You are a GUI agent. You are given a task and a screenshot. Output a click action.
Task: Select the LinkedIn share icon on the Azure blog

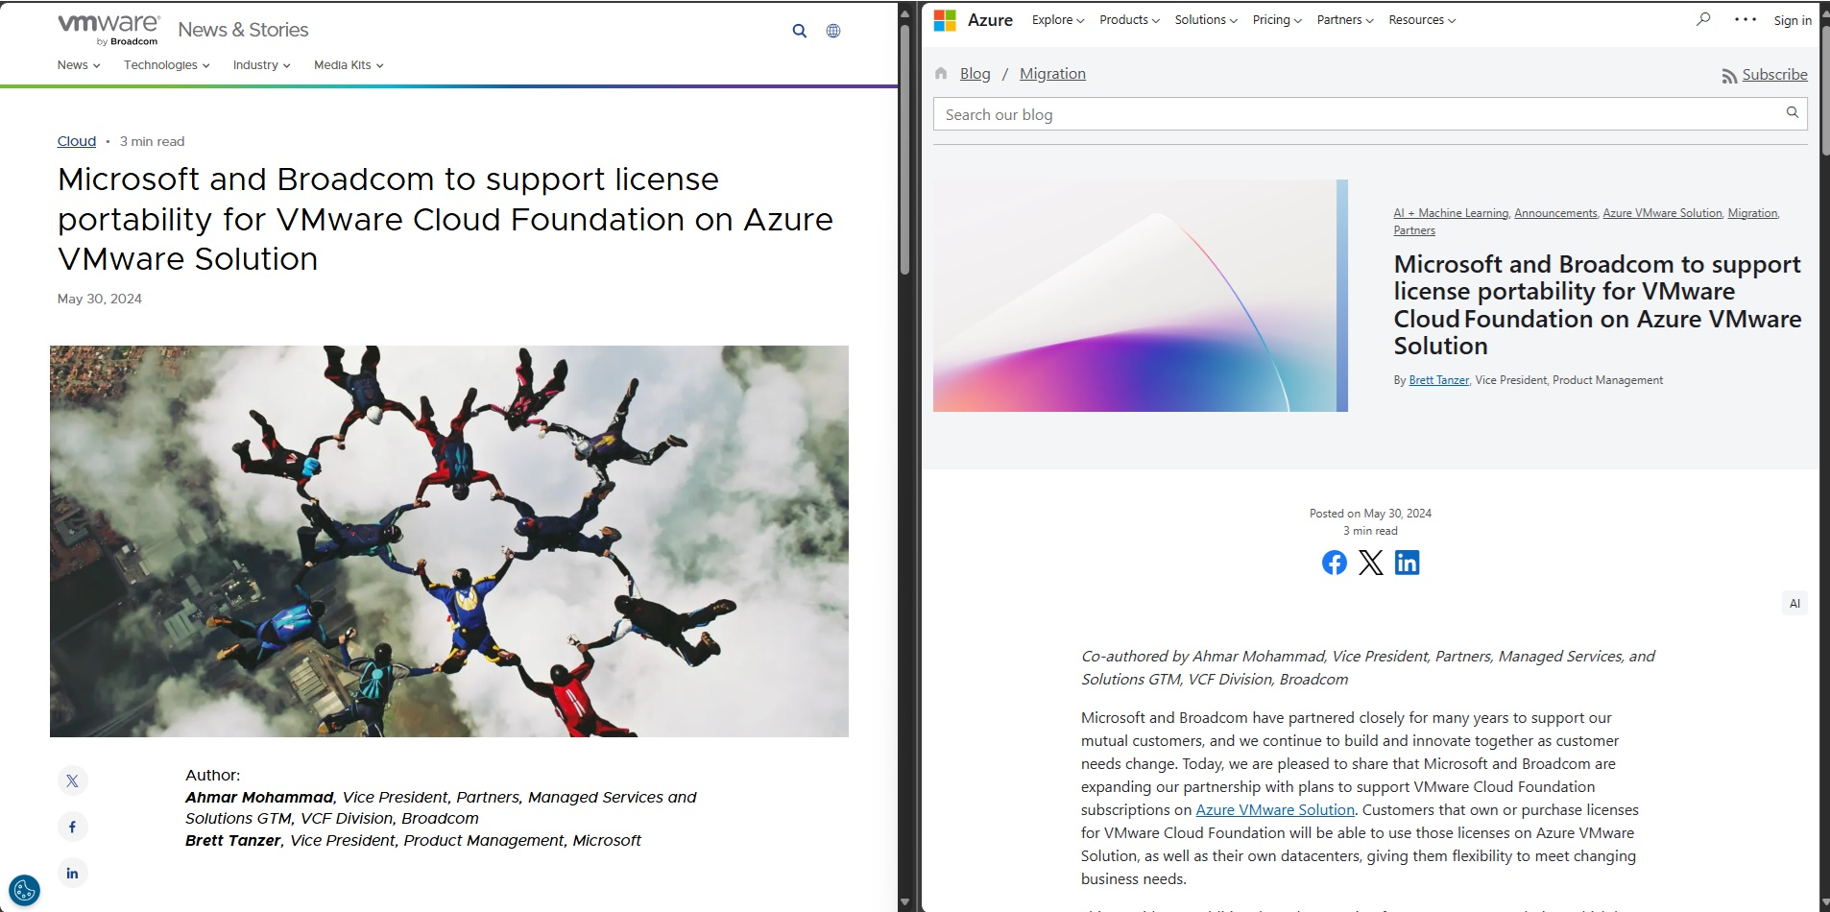[x=1408, y=563]
